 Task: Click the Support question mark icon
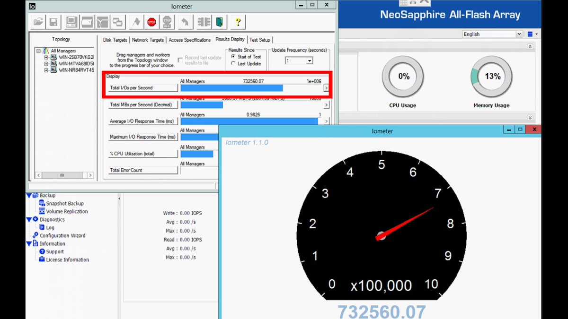42,251
